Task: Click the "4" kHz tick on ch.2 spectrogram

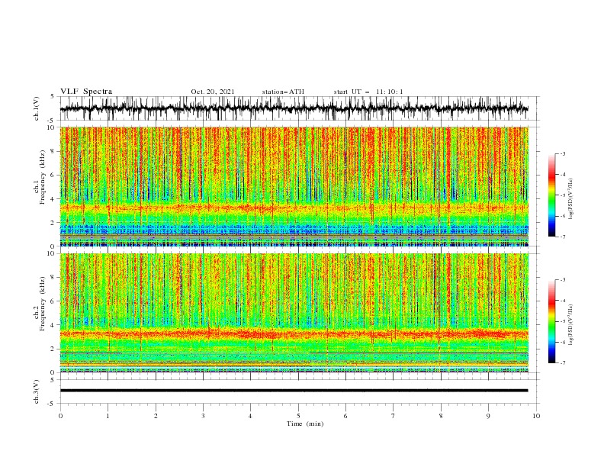Action: [53, 325]
